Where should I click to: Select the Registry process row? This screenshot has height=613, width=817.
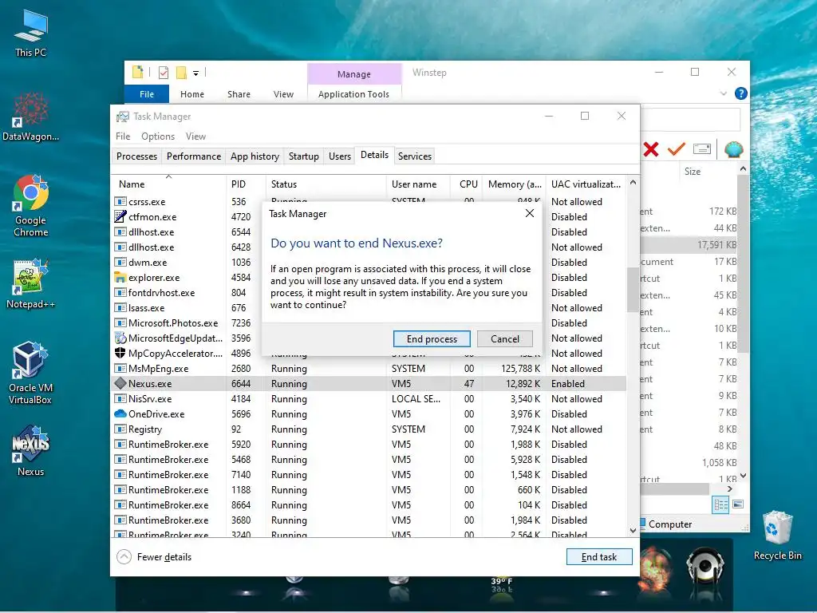coord(369,429)
